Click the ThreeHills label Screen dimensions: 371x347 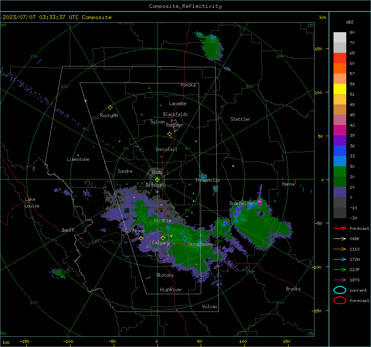click(x=207, y=180)
